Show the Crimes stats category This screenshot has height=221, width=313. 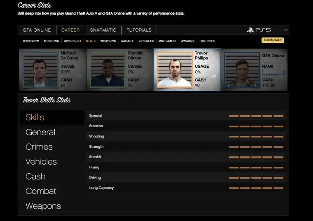coord(39,147)
